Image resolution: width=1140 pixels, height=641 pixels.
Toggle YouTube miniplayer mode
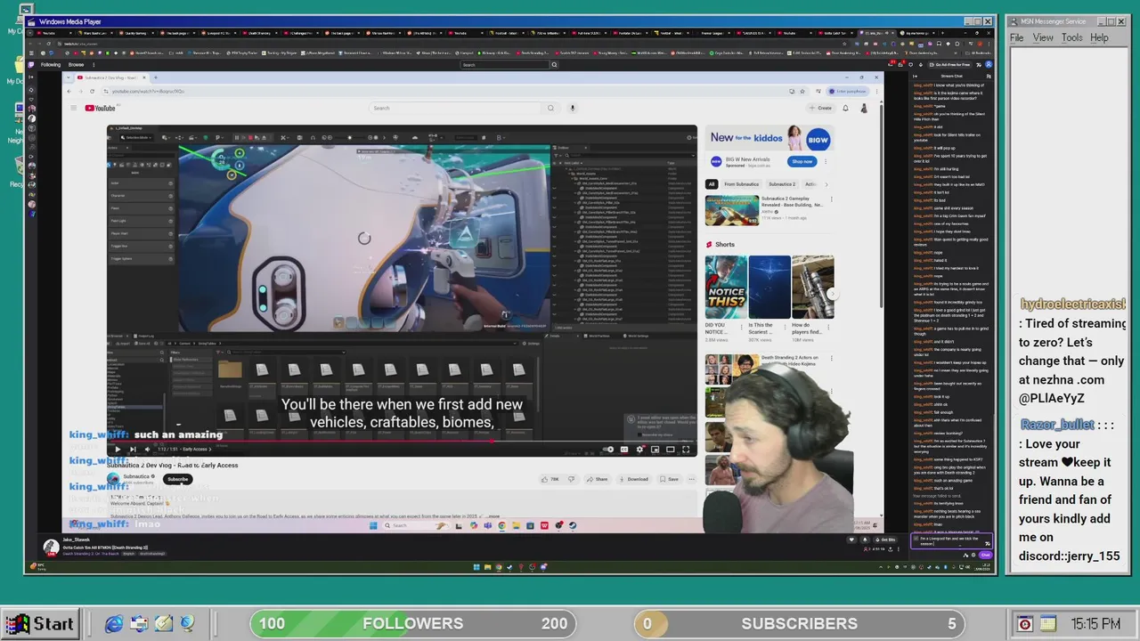point(655,450)
